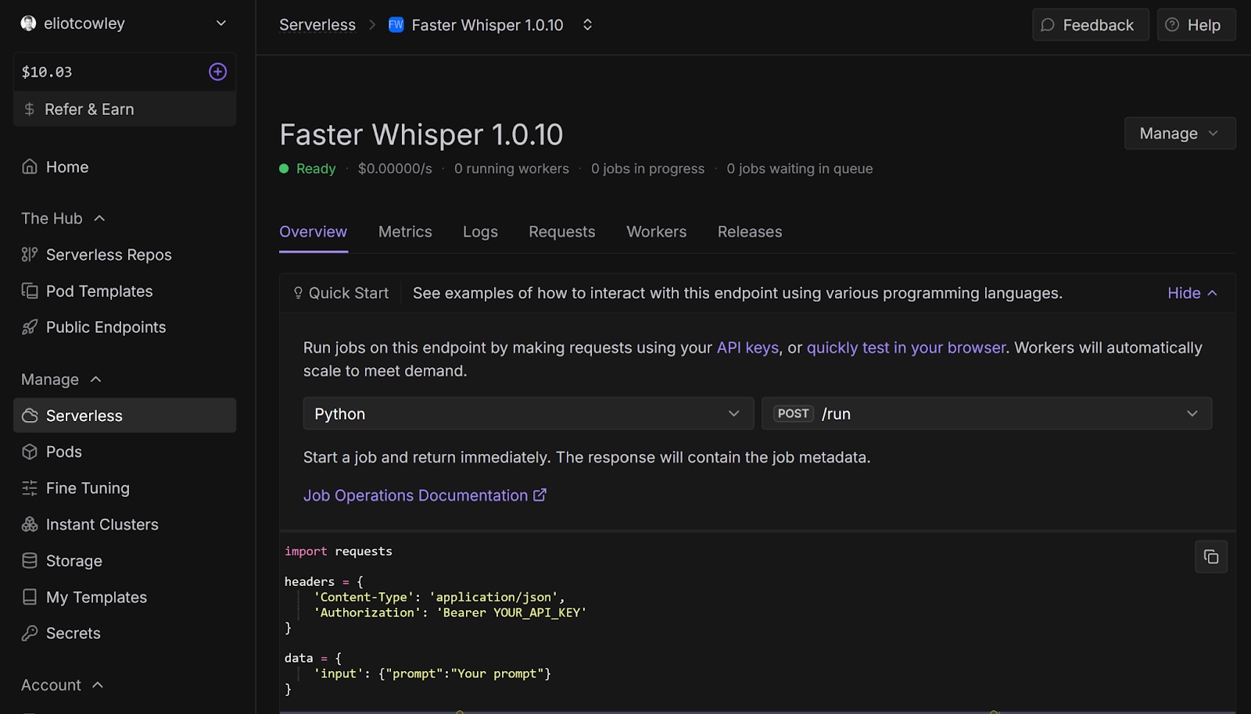Click the import requests code line
Screen dimensions: 1251x714
(x=339, y=551)
